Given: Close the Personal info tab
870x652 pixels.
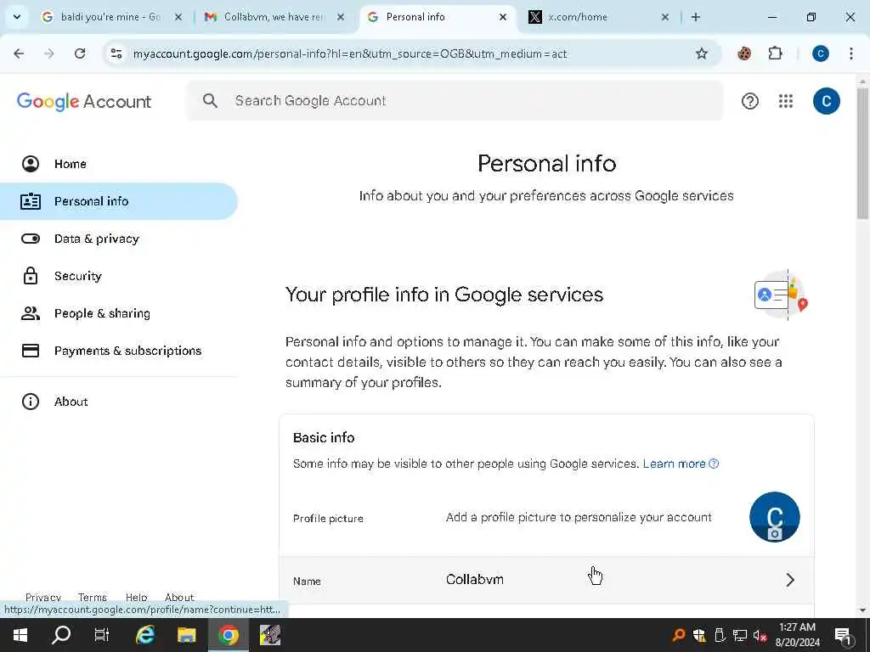Looking at the screenshot, I should tap(503, 17).
